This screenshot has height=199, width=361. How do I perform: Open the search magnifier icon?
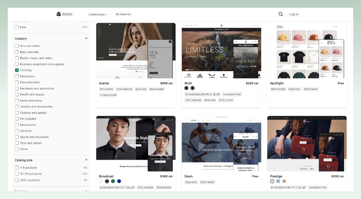[x=281, y=14]
